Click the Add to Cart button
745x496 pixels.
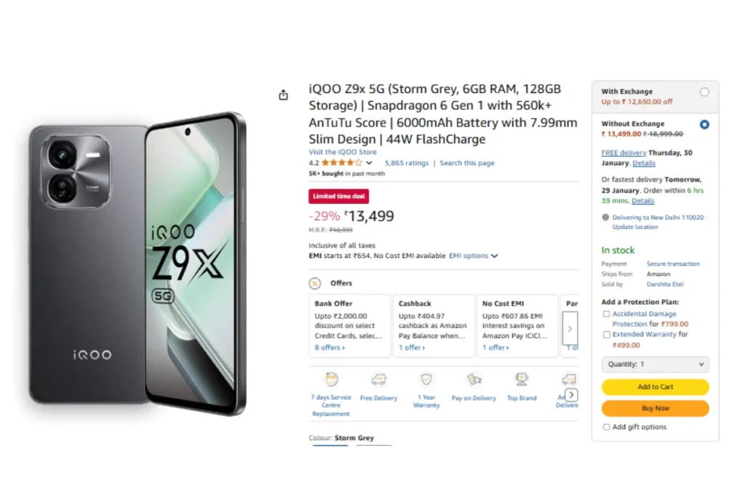656,387
